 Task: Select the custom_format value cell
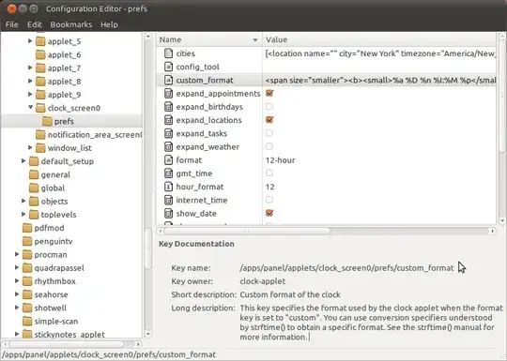coord(380,80)
